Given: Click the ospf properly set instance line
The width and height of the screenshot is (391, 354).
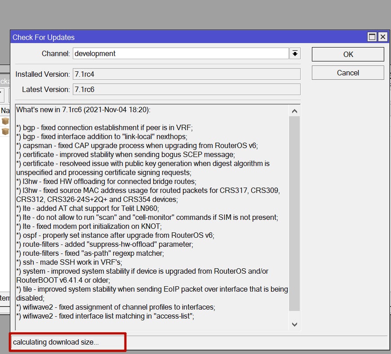Looking at the screenshot, I should (x=115, y=235).
